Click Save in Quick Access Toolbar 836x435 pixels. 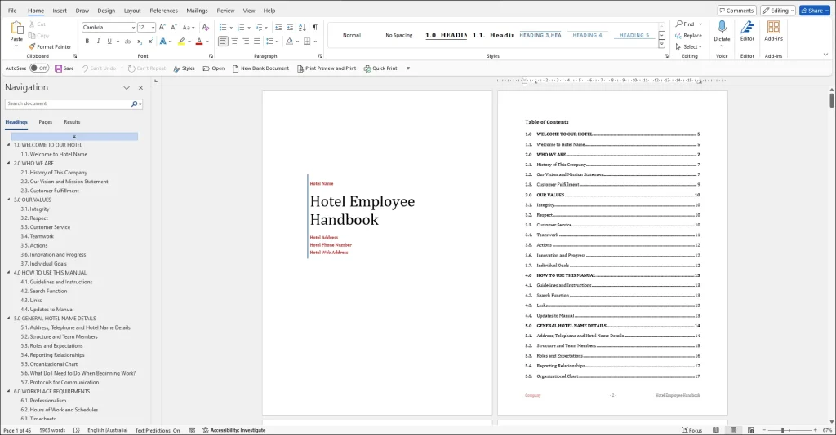[x=64, y=68]
